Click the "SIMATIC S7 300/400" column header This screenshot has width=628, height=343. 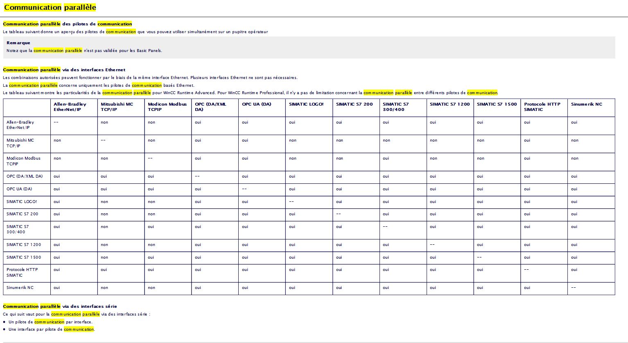coord(395,107)
